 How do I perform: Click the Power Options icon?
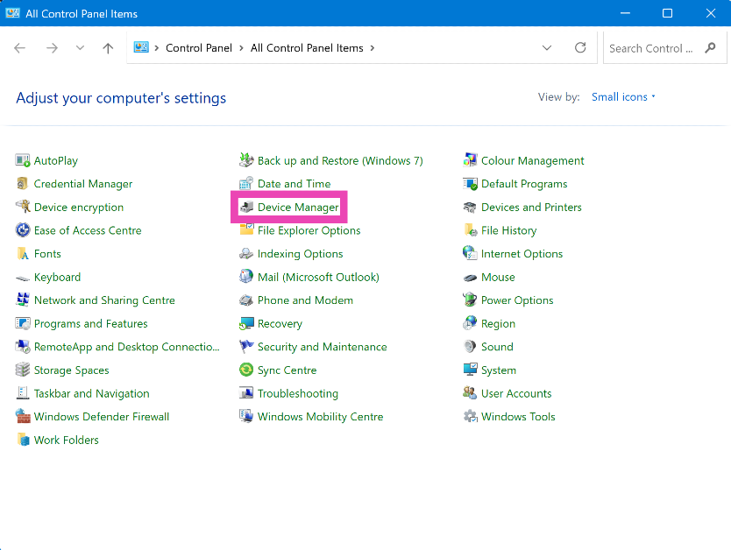point(471,300)
